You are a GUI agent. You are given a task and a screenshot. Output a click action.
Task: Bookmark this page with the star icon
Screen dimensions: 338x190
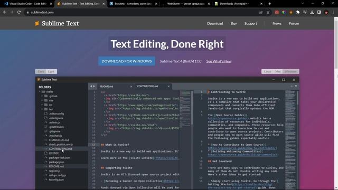pyautogui.click(x=268, y=12)
